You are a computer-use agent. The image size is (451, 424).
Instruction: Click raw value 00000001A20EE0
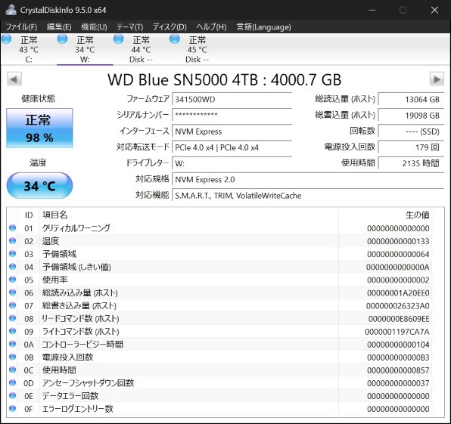pyautogui.click(x=398, y=293)
